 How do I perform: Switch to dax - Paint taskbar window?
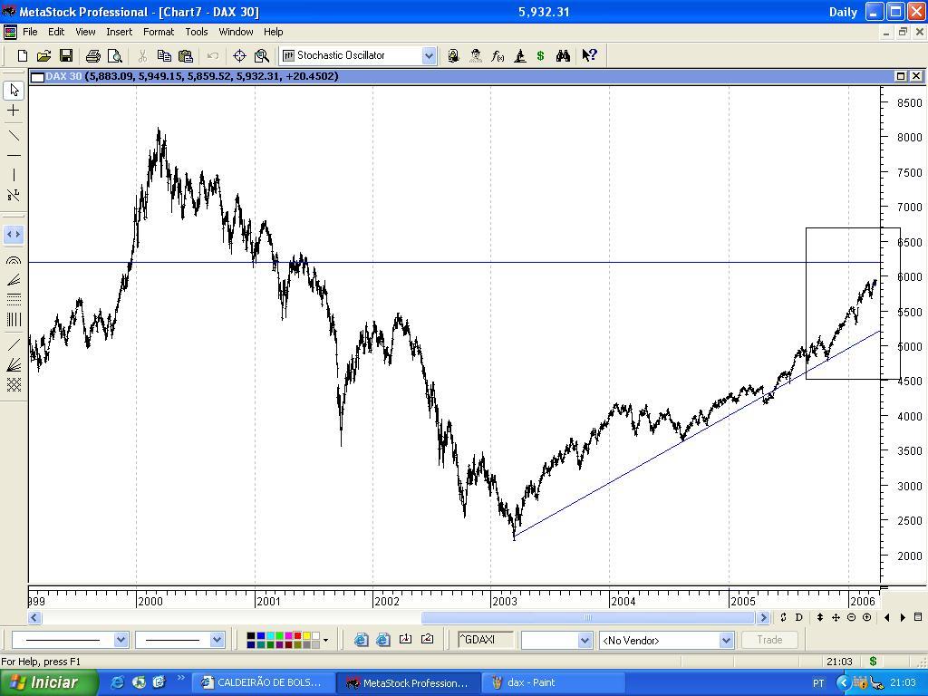pyautogui.click(x=554, y=683)
